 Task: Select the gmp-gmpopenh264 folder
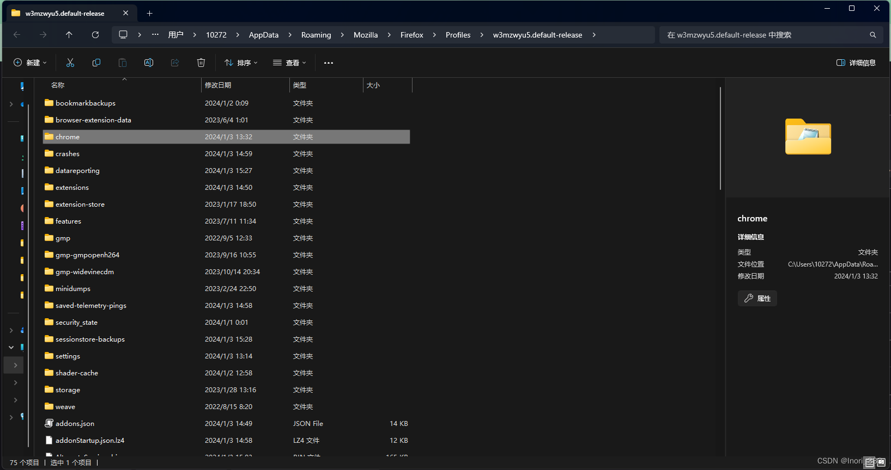click(226, 255)
